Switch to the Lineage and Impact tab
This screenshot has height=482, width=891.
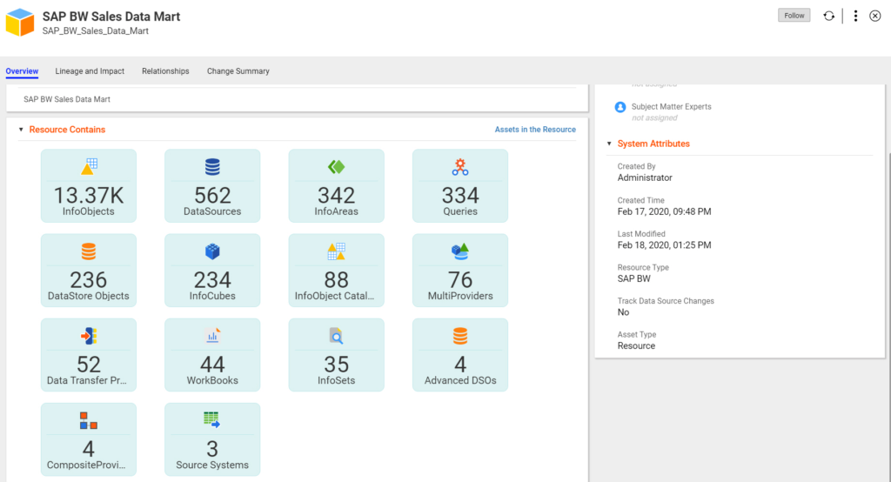pos(90,71)
